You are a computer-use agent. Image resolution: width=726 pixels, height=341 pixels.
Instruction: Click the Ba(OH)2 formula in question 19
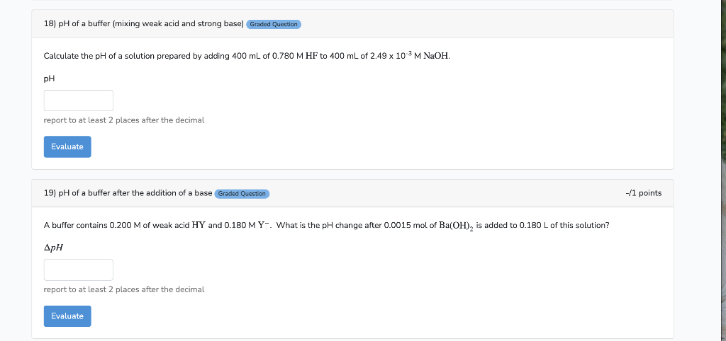[456, 226]
